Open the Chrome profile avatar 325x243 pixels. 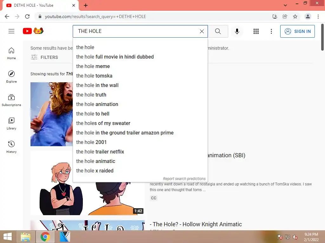coord(308,16)
